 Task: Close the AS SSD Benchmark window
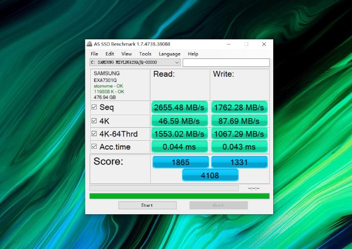(x=264, y=44)
